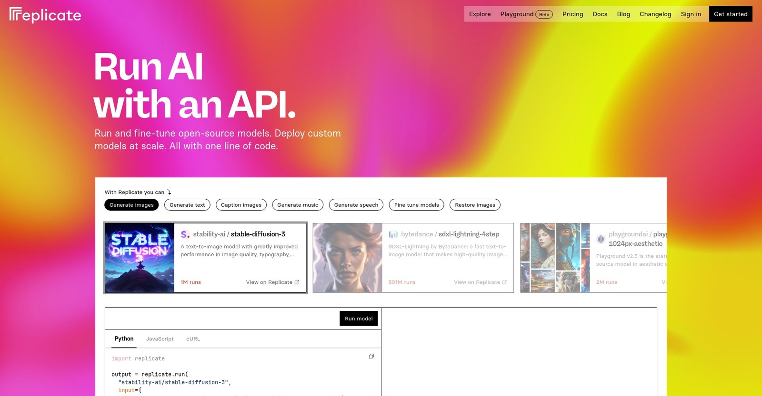The image size is (762, 396).
Task: Click the playgroundai avatar icon
Action: [601, 239]
